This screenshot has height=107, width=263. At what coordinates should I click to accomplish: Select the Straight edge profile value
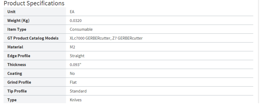[77, 56]
